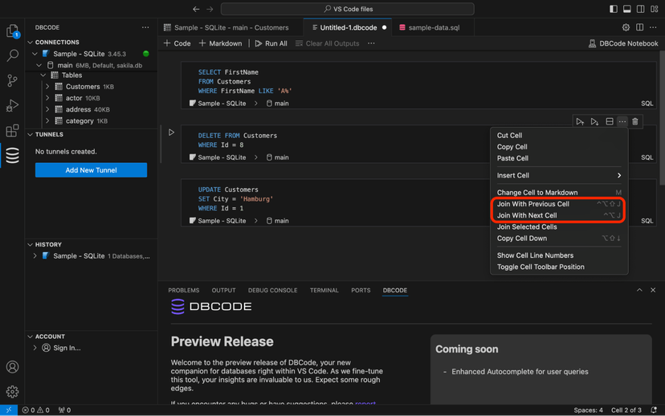The height and width of the screenshot is (416, 665).
Task: Expand the category table
Action: pyautogui.click(x=47, y=120)
